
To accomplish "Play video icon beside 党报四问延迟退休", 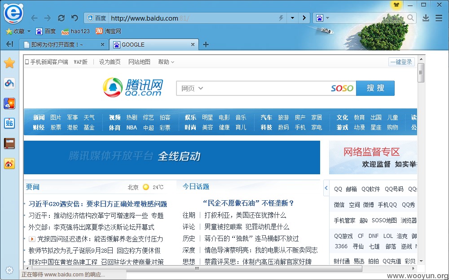I will pyautogui.click(x=32, y=239).
